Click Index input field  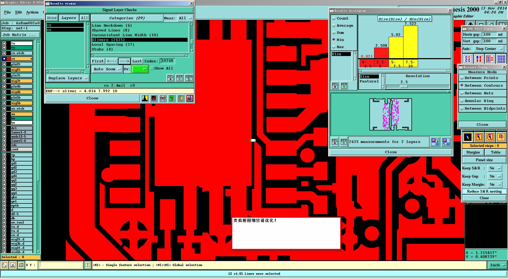pyautogui.click(x=167, y=61)
